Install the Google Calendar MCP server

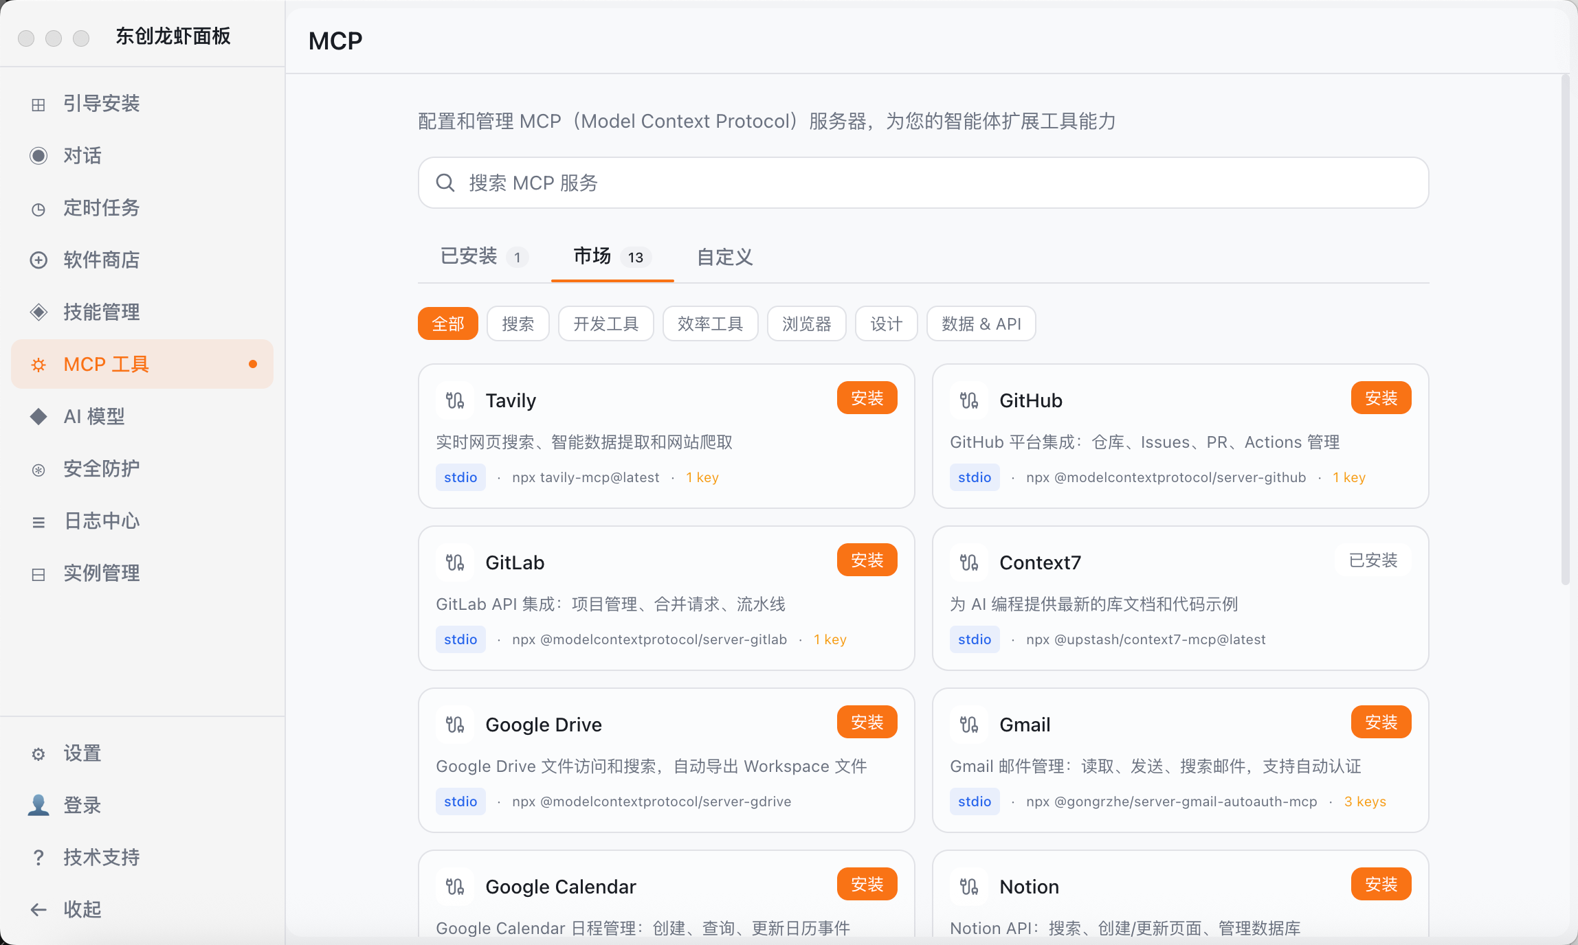(x=867, y=884)
